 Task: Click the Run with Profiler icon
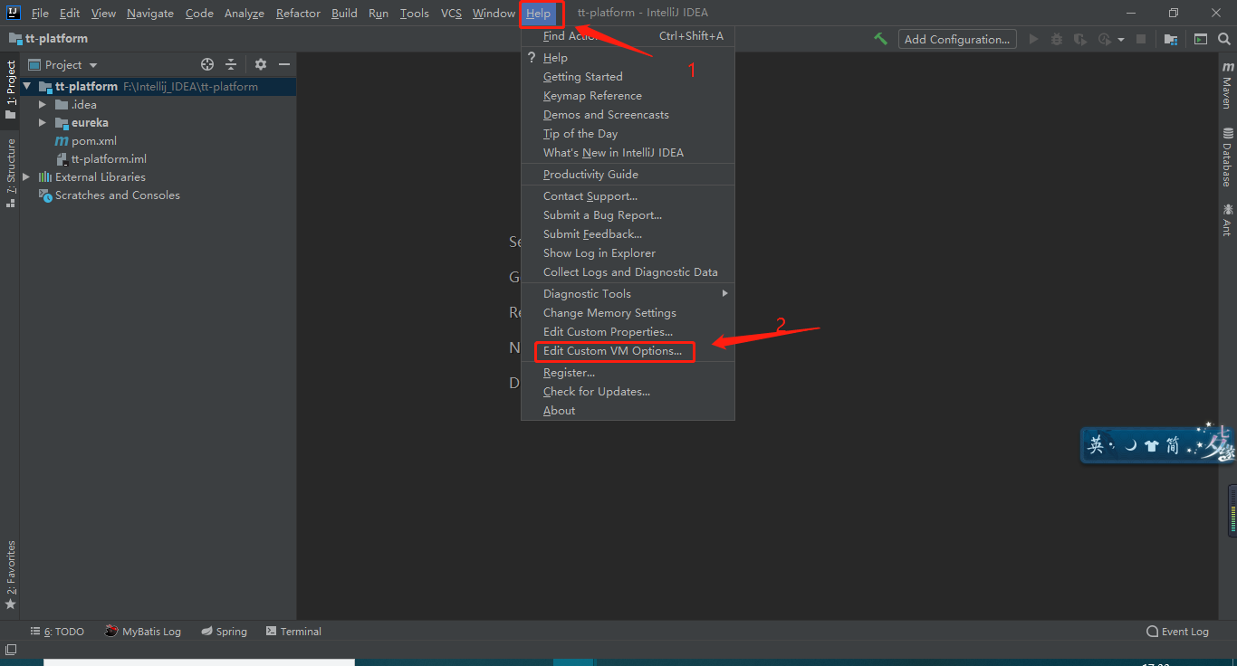[x=1104, y=39]
